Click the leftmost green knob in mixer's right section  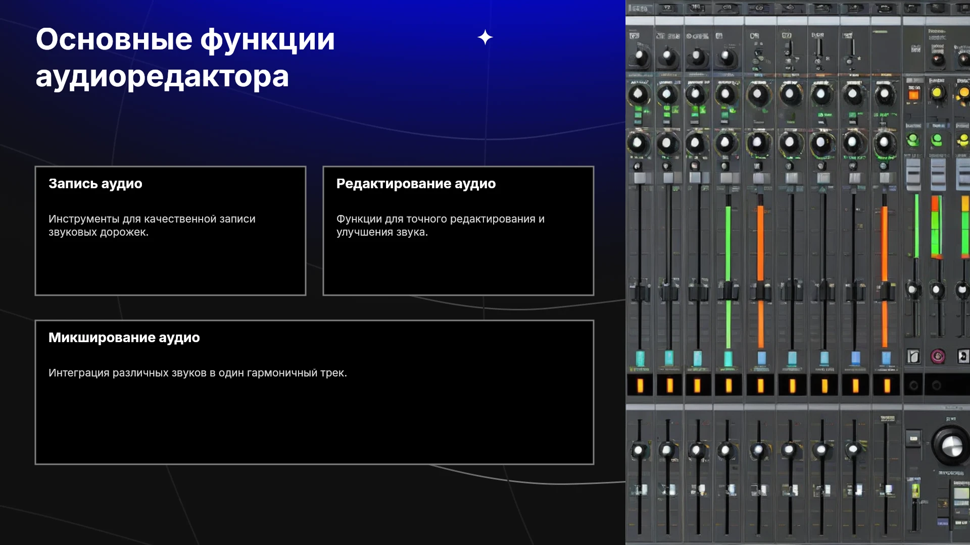[912, 139]
